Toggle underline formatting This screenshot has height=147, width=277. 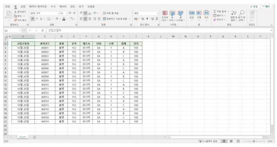pos(41,19)
